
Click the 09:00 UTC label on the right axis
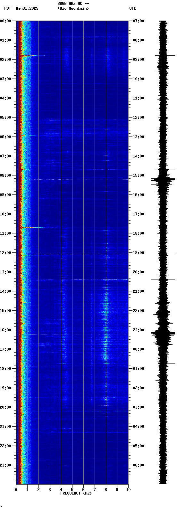139,60
